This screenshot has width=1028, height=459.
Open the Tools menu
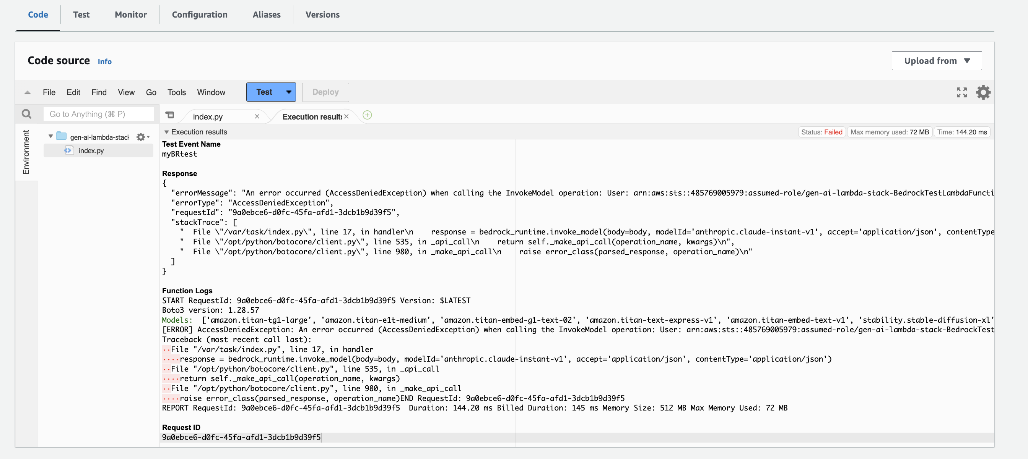click(x=176, y=92)
